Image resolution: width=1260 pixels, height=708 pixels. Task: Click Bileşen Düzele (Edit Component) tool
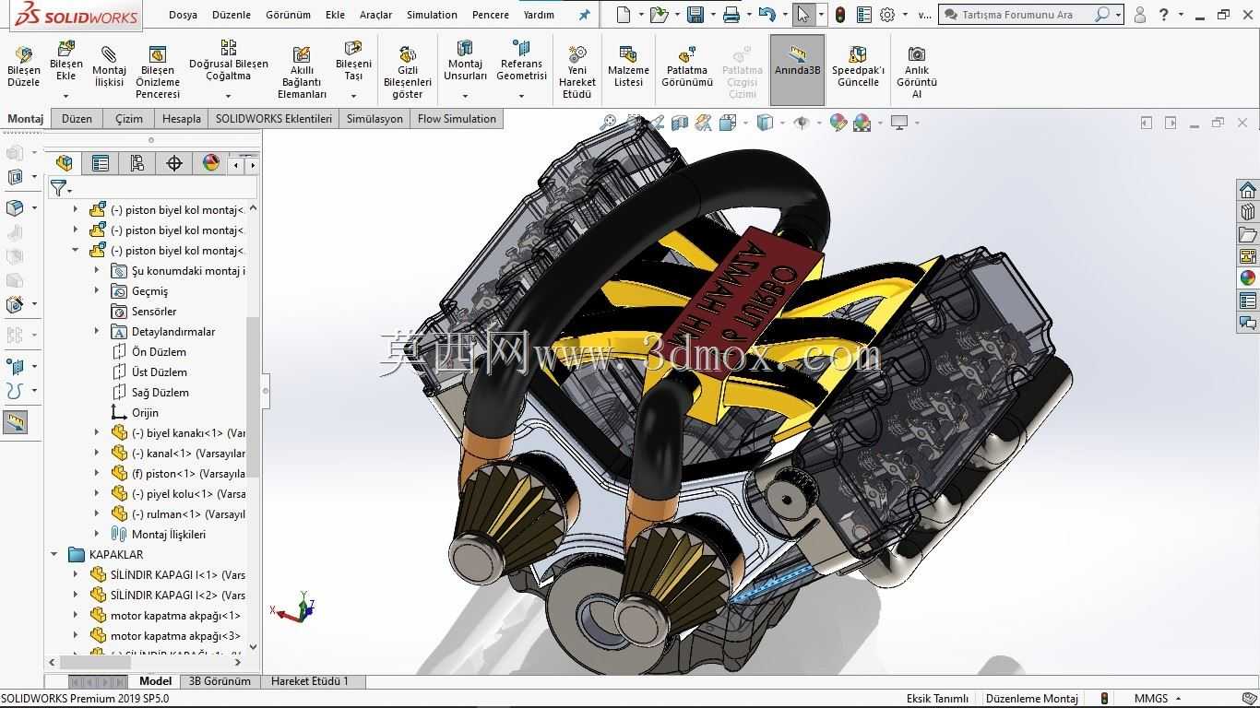pyautogui.click(x=23, y=67)
